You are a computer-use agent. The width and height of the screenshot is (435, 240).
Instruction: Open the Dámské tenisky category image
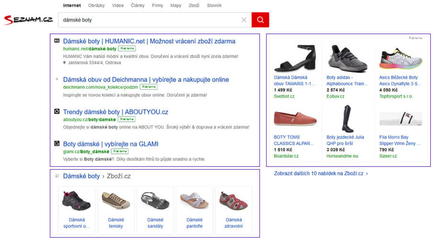116,201
